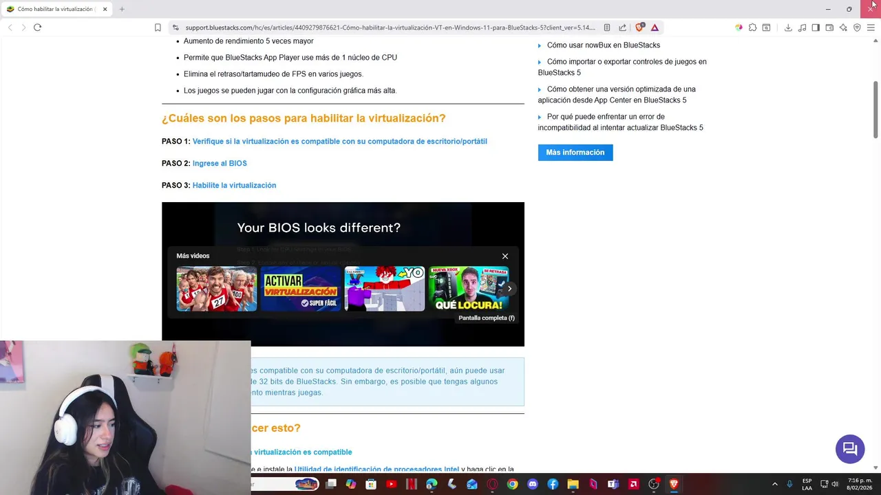This screenshot has height=495, width=881.
Task: Go back using the browser back arrow
Action: click(x=10, y=27)
